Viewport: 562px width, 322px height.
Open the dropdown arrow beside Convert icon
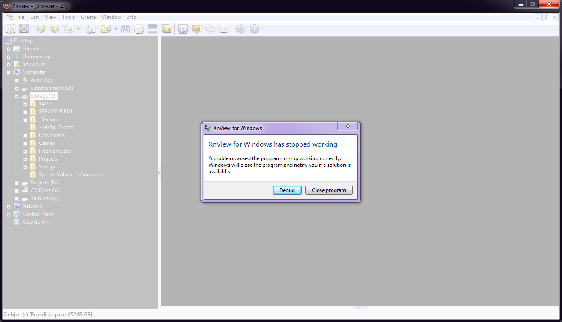(x=78, y=29)
